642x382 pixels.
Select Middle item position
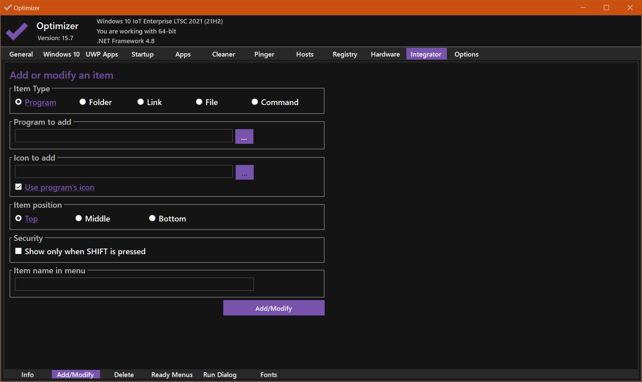pyautogui.click(x=79, y=218)
